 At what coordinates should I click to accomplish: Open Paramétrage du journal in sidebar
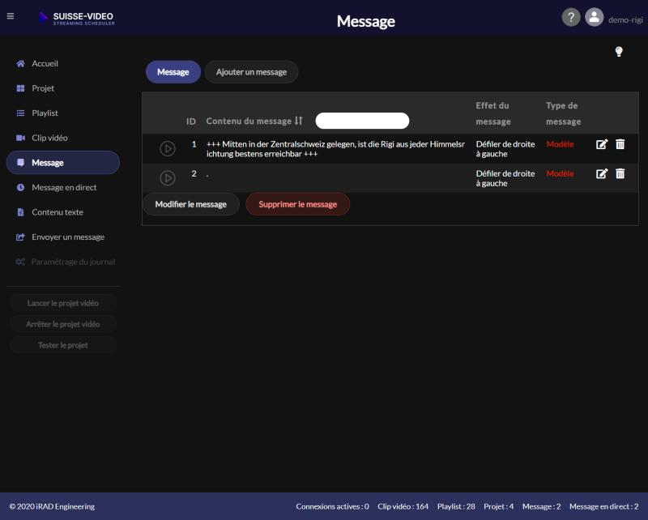click(63, 262)
